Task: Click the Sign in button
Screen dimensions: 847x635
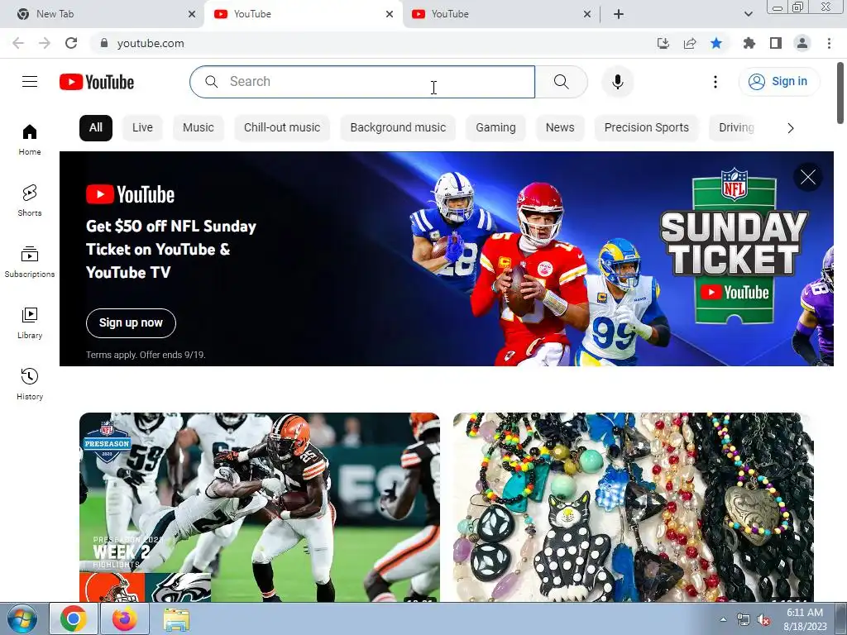Action: pos(779,82)
